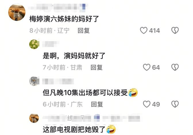Open the blurred username of top commenter
Viewport: 193px width, 135px height.
pos(58,8)
